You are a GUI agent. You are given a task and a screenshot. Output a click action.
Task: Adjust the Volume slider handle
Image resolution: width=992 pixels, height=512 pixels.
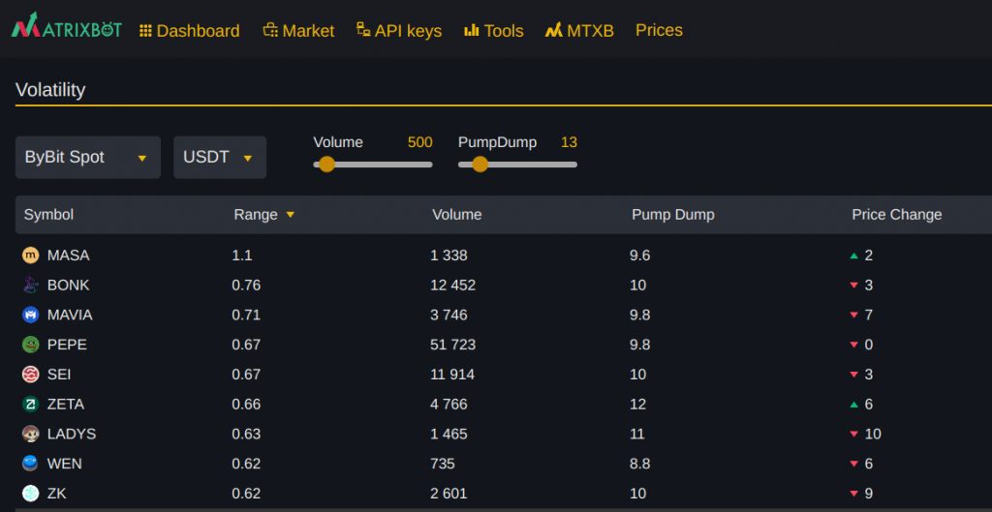[326, 165]
